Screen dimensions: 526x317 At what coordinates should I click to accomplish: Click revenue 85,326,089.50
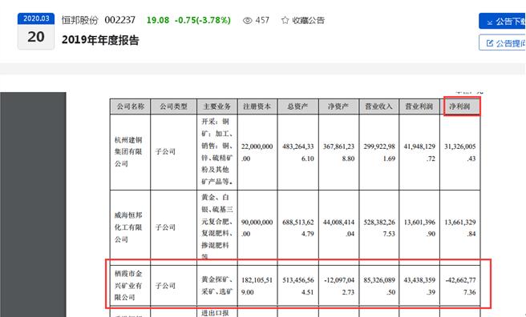click(x=379, y=286)
